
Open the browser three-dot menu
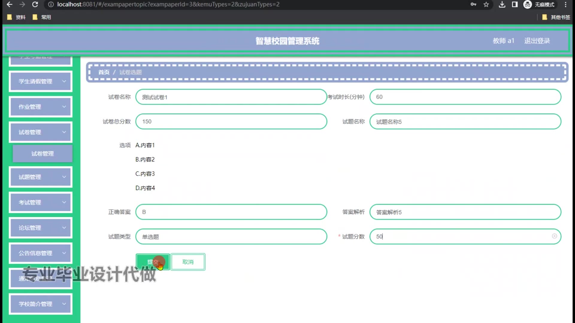(565, 4)
